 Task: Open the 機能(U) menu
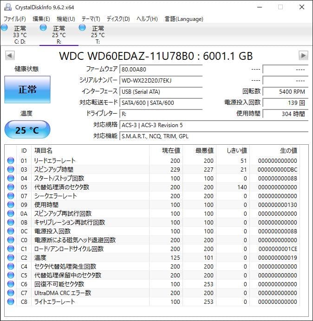(x=66, y=19)
